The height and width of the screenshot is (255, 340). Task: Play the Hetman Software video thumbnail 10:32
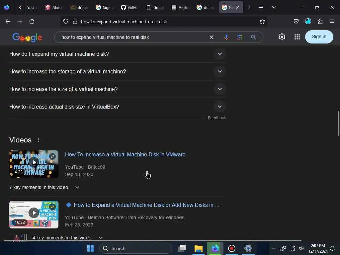click(x=34, y=215)
